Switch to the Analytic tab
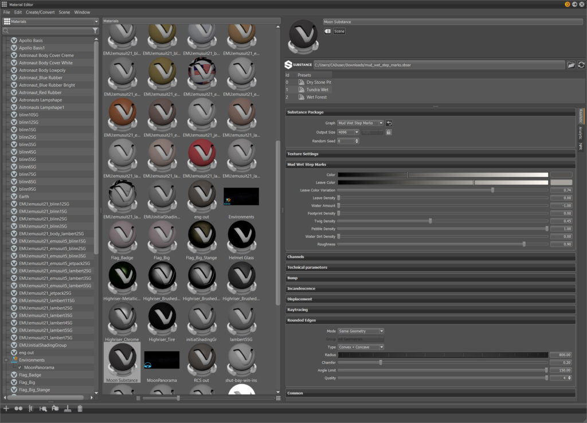 point(581,134)
